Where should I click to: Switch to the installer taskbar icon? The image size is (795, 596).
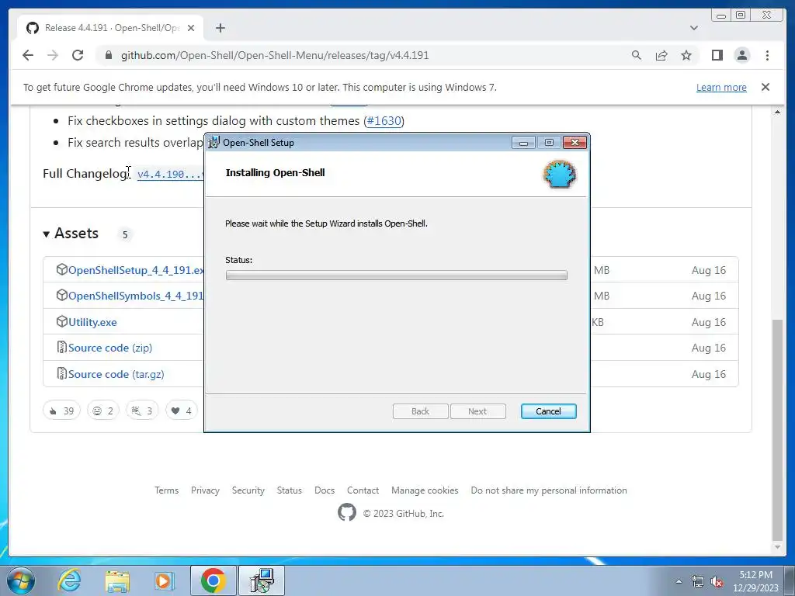(262, 580)
